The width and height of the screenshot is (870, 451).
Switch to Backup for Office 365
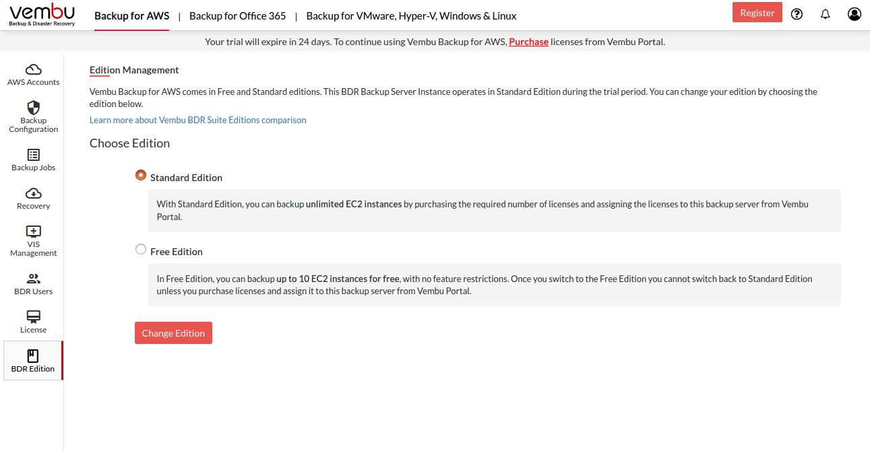coord(237,15)
